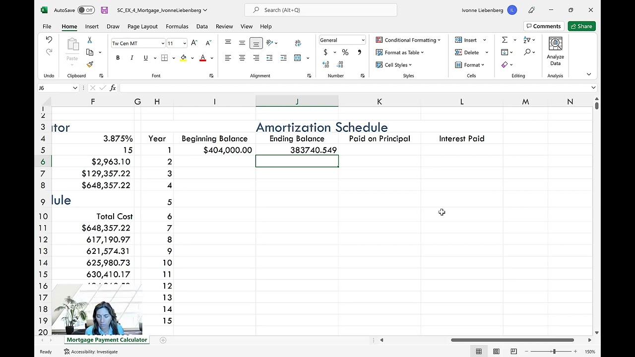Viewport: 635px width, 357px height.
Task: Apply Percent Style format
Action: coord(345,52)
